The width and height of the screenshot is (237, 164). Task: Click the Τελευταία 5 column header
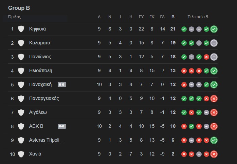pyautogui.click(x=198, y=17)
